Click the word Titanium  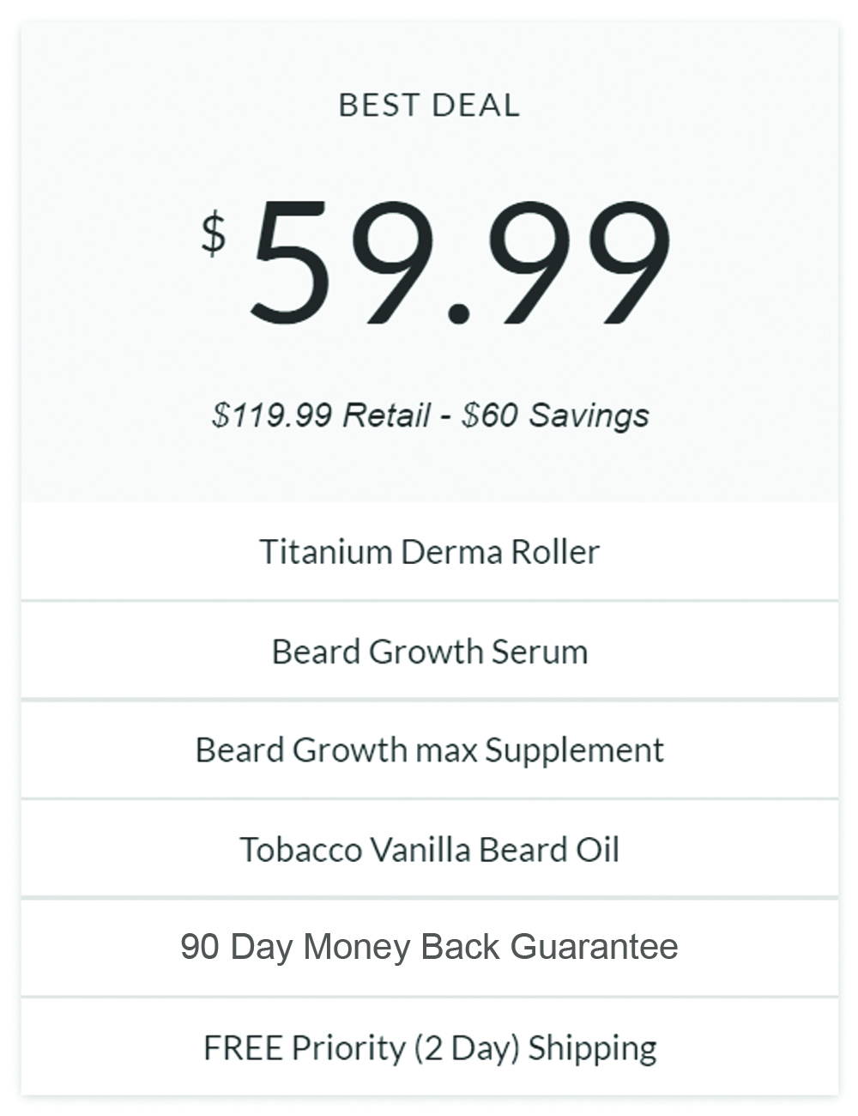click(325, 551)
